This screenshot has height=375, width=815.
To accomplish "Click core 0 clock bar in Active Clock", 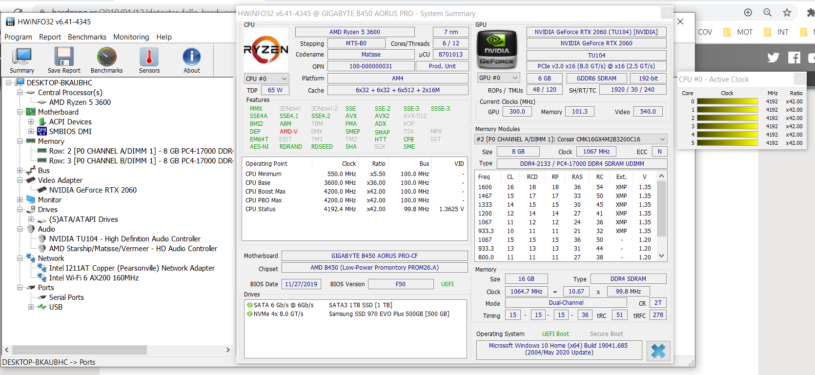I will [x=727, y=101].
